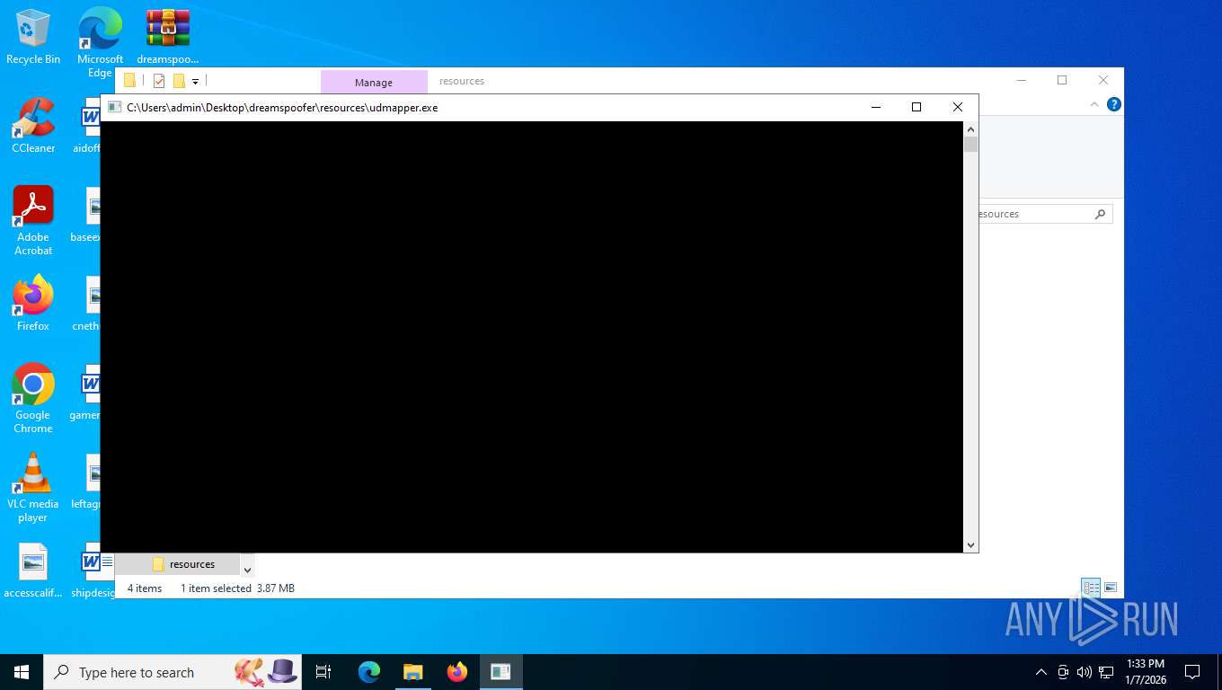1222x690 pixels.
Task: Click the console vertical scrollbar thumb
Action: (x=970, y=145)
